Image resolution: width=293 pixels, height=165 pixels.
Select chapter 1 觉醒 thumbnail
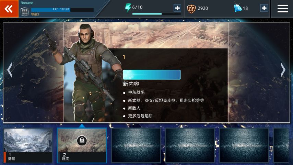(28, 145)
